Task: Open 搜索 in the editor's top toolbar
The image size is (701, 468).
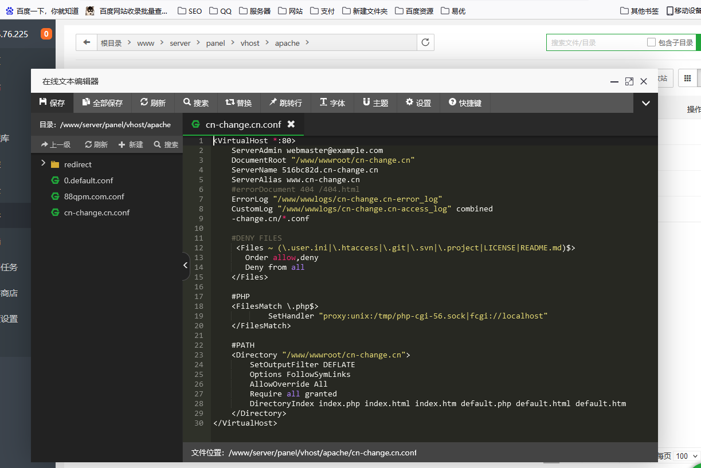Action: (196, 103)
